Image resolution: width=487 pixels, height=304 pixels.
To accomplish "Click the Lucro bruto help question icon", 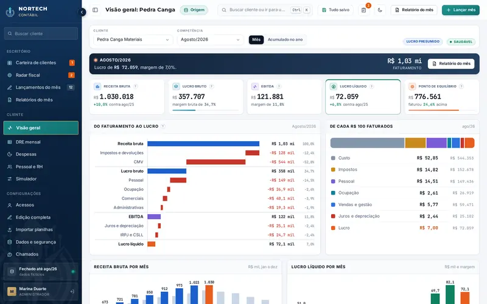I will tap(211, 86).
